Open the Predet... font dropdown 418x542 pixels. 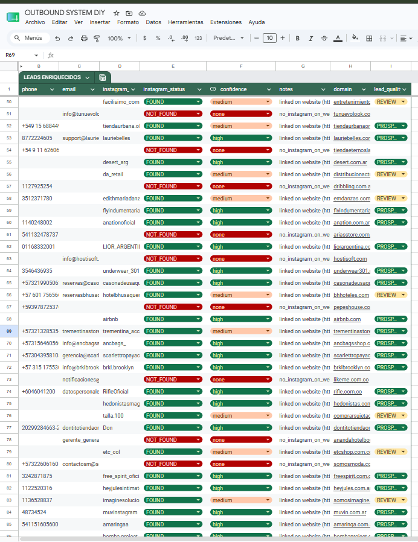coord(228,38)
